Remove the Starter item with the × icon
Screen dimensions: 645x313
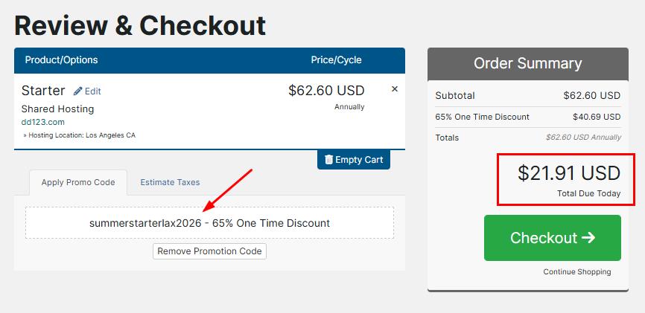click(x=395, y=89)
